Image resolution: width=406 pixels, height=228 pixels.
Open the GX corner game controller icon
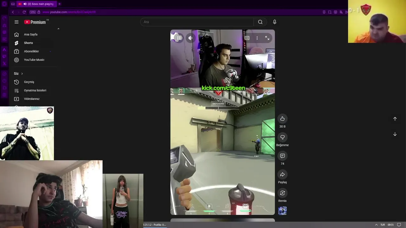coord(13,4)
